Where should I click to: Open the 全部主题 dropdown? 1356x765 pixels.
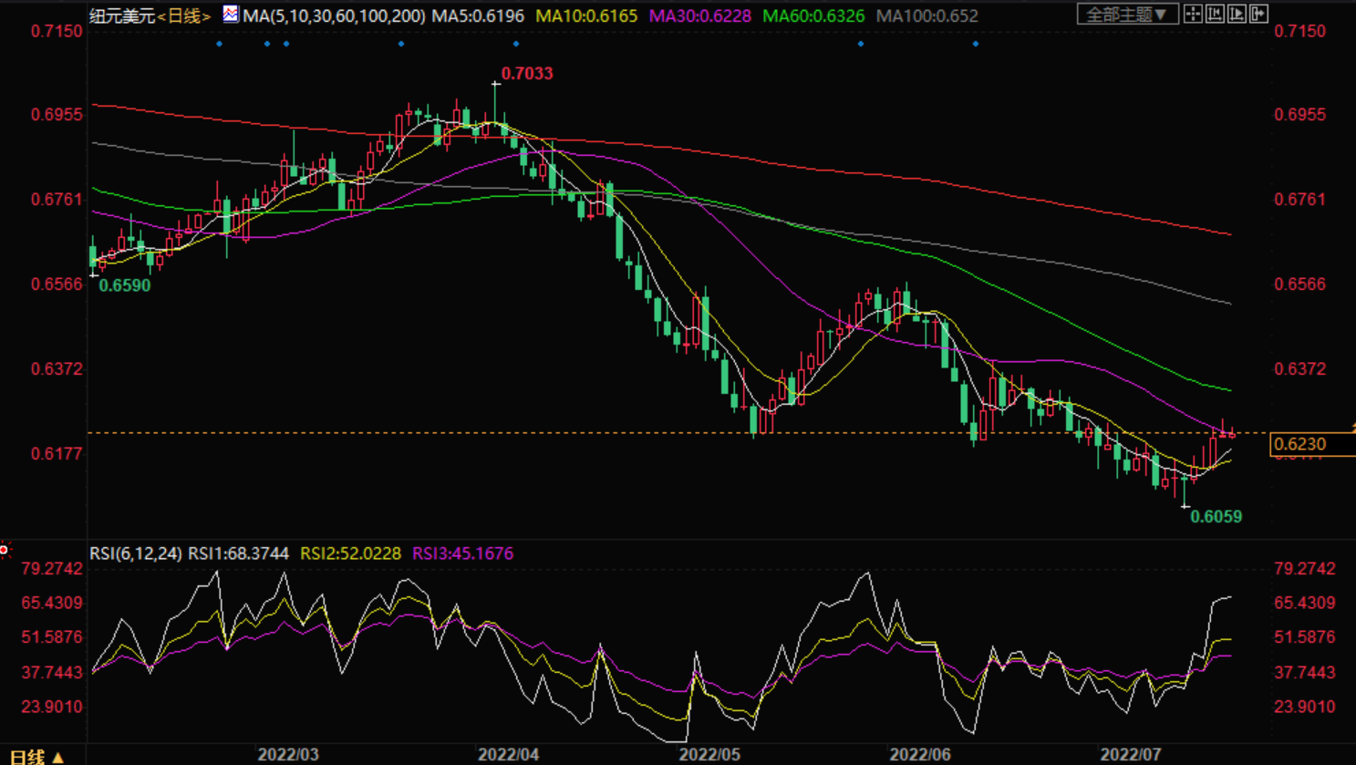1126,15
